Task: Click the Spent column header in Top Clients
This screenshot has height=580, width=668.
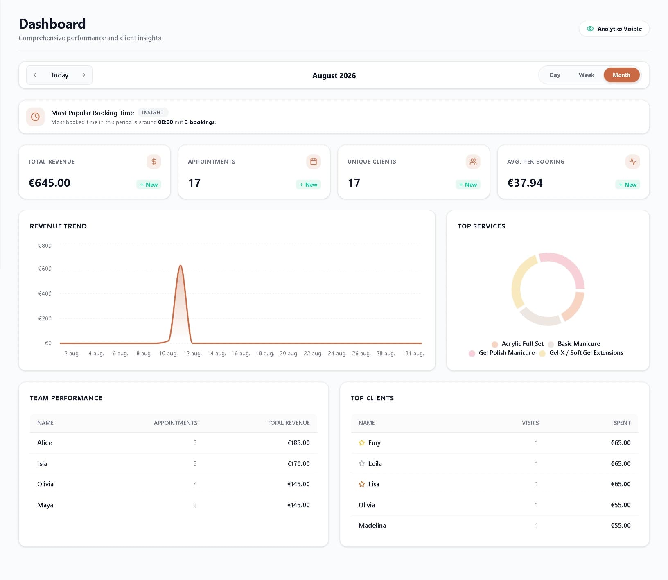Action: (x=622, y=423)
